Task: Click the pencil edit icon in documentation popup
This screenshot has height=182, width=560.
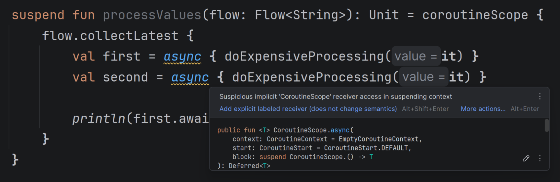Action: click(x=526, y=159)
